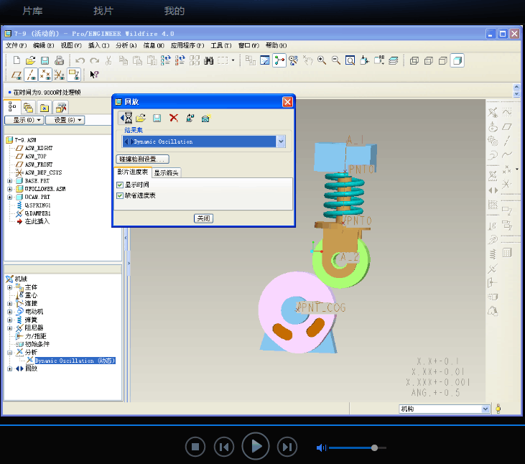Click the 关闭 button in dialog
This screenshot has width=525, height=464.
[x=203, y=218]
